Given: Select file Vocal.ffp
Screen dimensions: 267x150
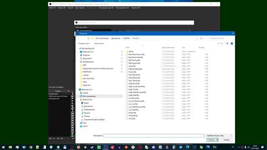Looking at the screenshot, I should [132, 118].
